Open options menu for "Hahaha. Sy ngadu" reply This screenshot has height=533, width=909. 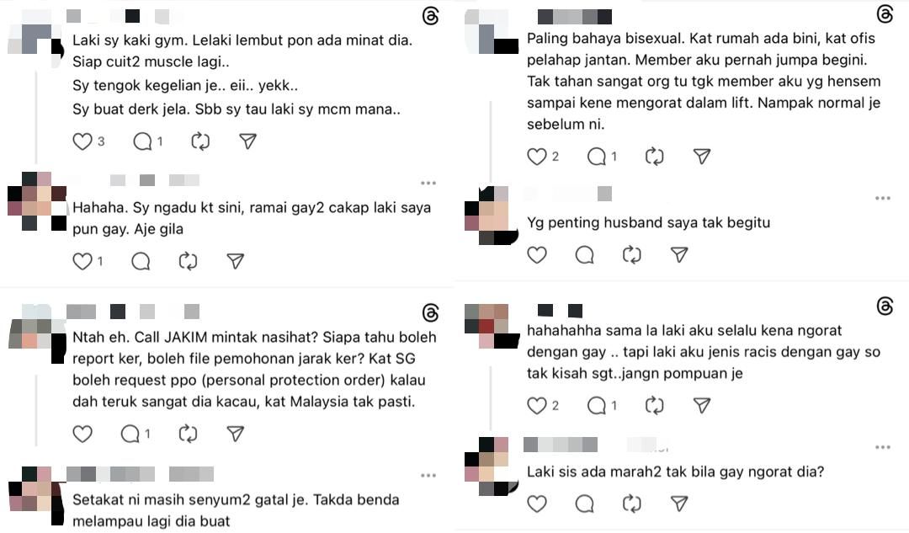coord(428,183)
